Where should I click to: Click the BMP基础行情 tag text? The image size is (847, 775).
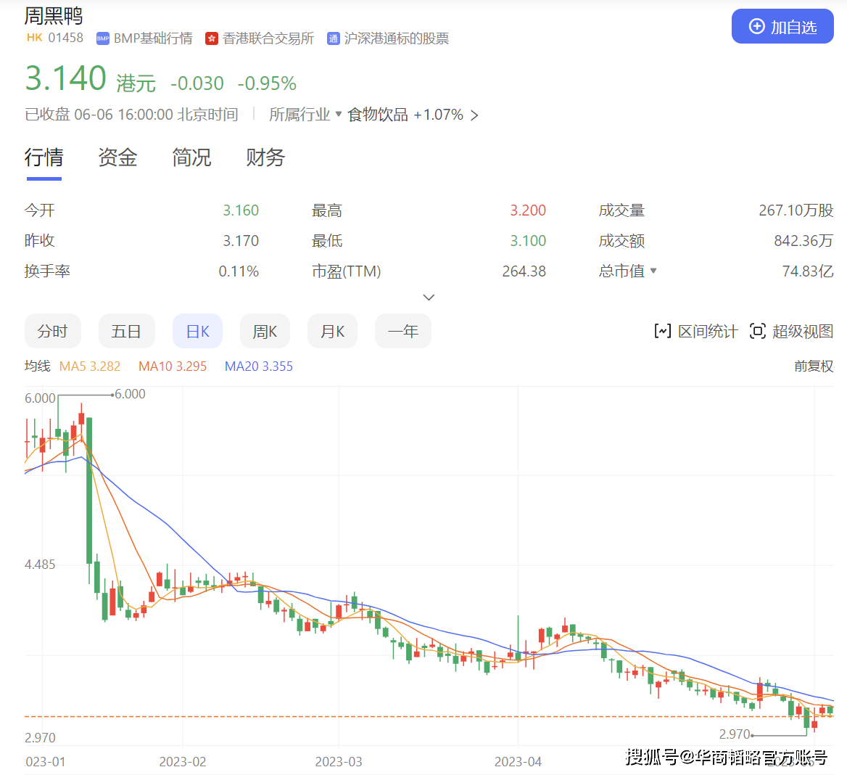click(x=153, y=38)
